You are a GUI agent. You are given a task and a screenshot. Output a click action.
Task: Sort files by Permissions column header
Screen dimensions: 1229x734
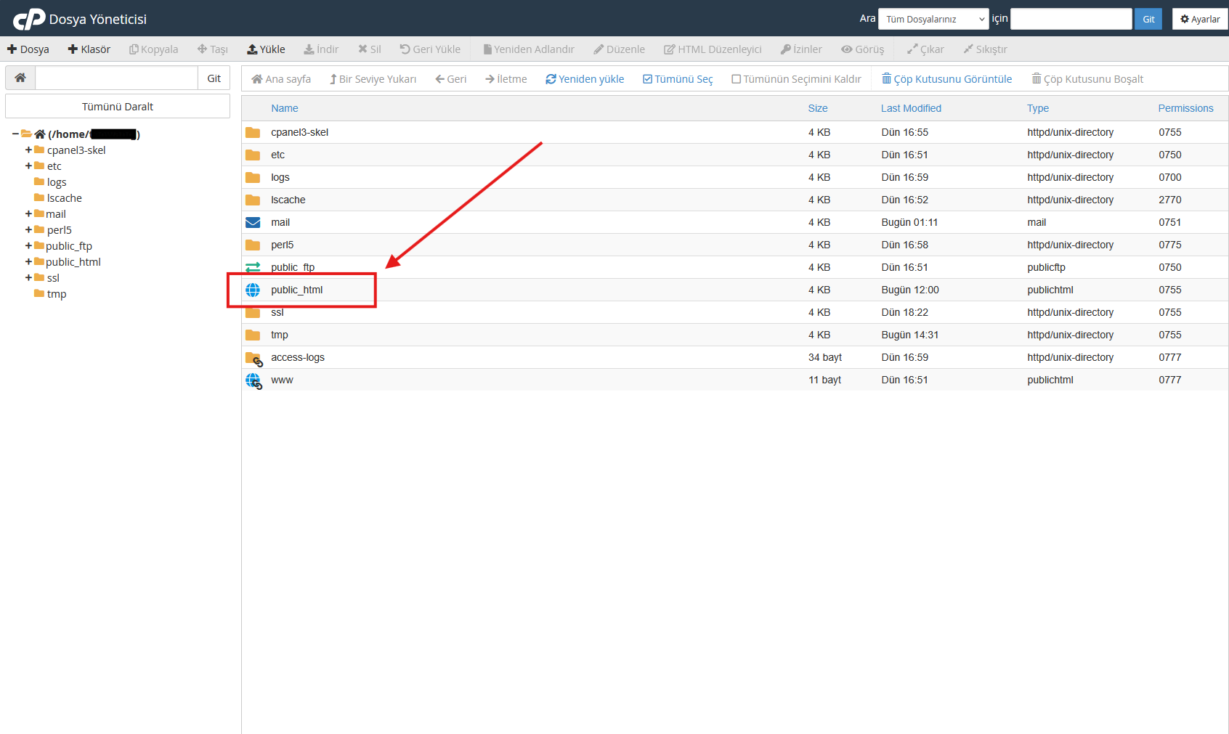1185,108
